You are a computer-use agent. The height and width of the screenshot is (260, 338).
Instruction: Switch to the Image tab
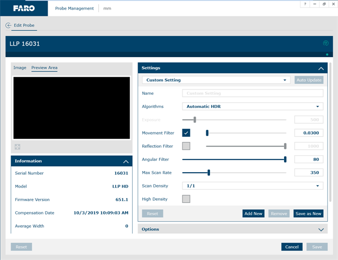pos(20,68)
